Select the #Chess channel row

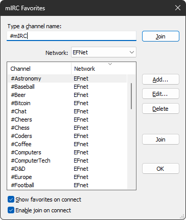tap(67, 128)
